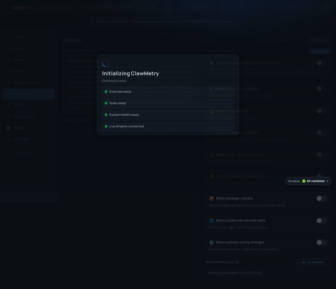Click the lock icon for sudo commands rule
This screenshot has width=336, height=289.
pyautogui.click(x=212, y=155)
